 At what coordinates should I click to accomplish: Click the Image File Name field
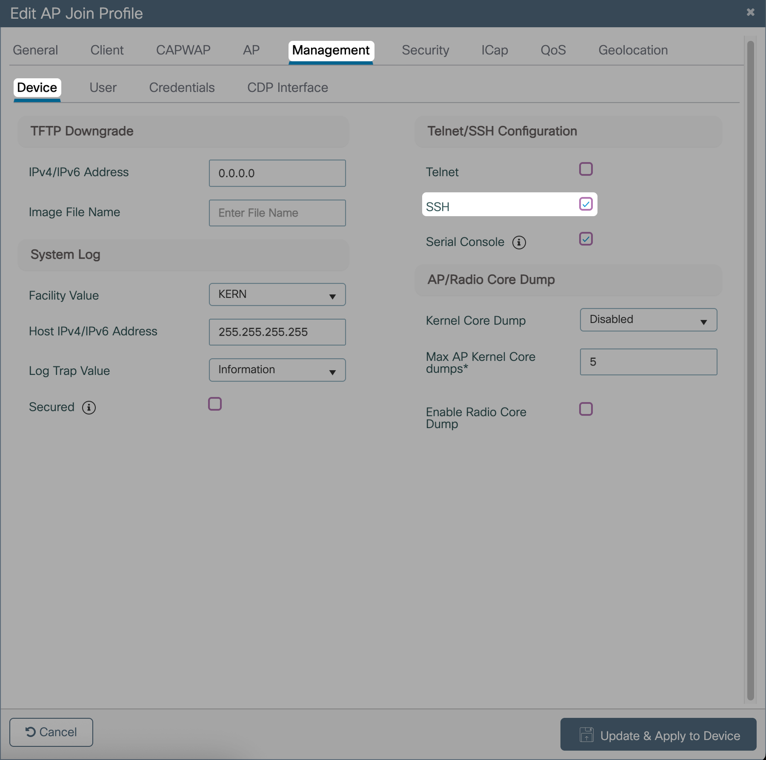click(x=277, y=213)
